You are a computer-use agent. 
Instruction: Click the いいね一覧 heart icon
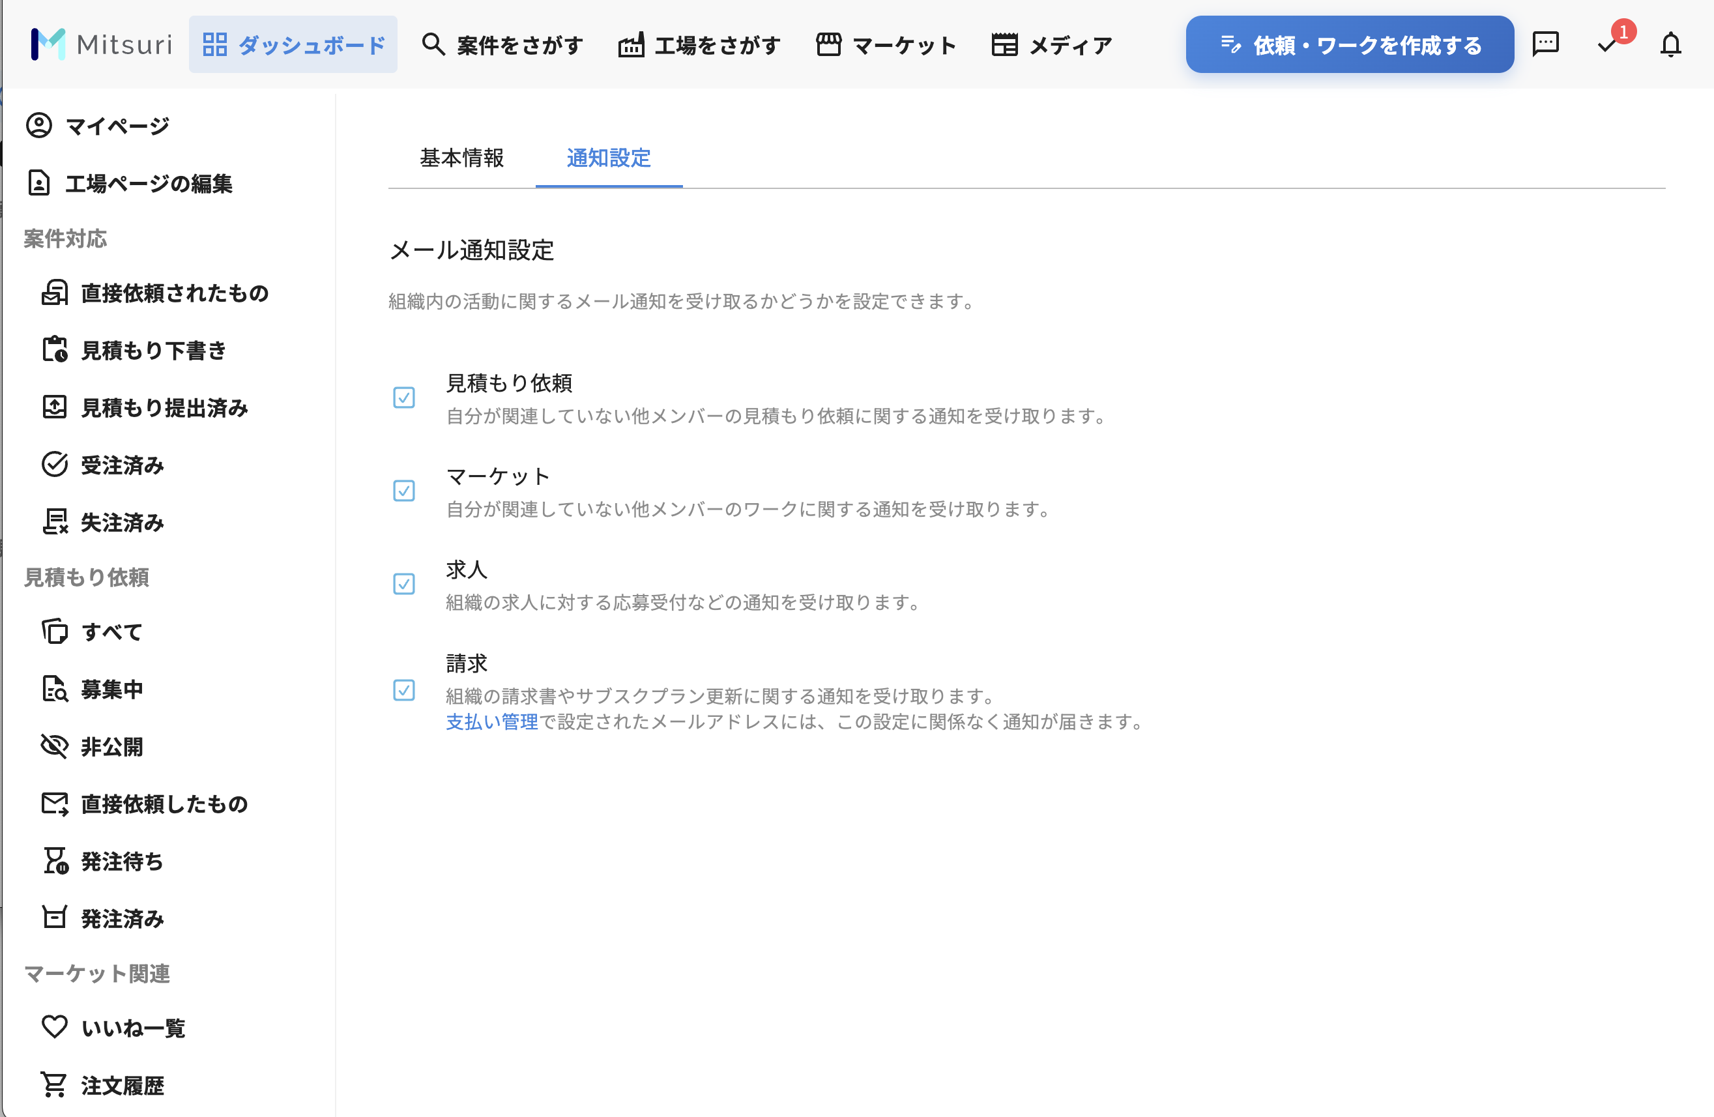pyautogui.click(x=55, y=1027)
